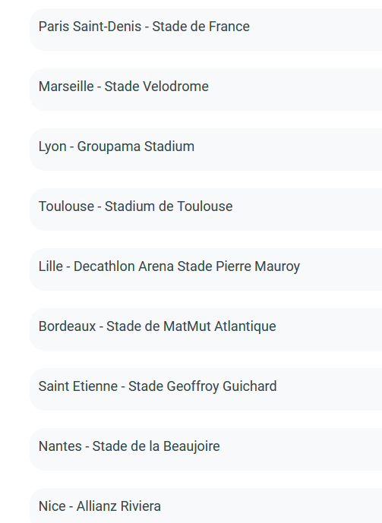Click the word 'Bordeaux' in the list

click(67, 326)
